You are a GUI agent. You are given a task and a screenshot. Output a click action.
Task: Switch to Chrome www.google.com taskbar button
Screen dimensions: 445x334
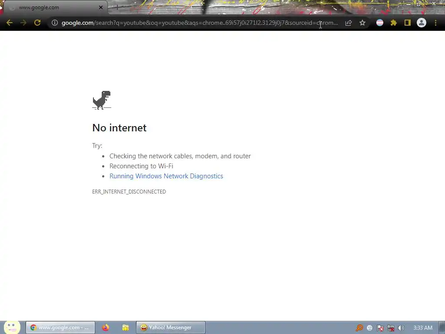coord(60,327)
